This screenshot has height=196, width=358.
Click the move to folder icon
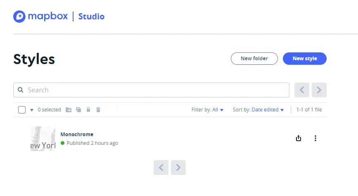click(x=69, y=110)
